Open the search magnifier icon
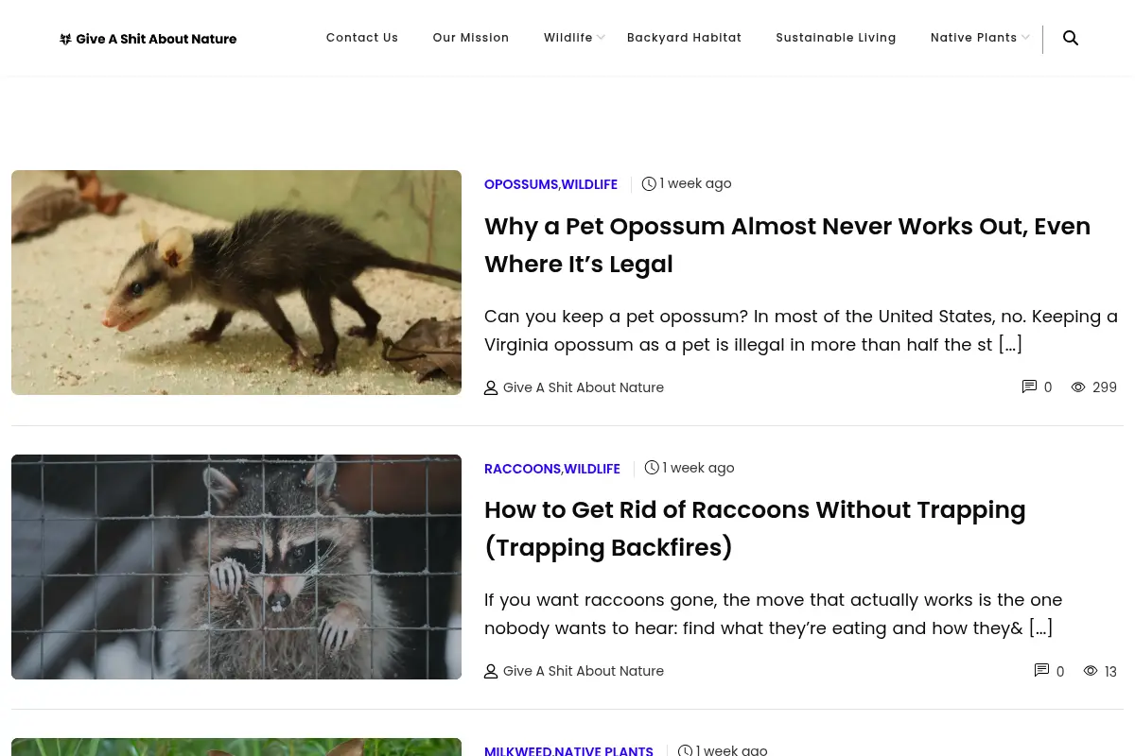This screenshot has height=756, width=1135. tap(1071, 38)
